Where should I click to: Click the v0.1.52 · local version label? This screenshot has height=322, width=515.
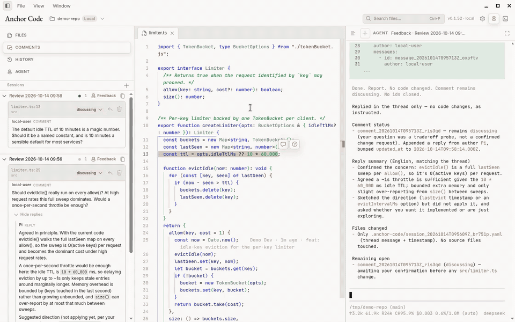point(461,19)
